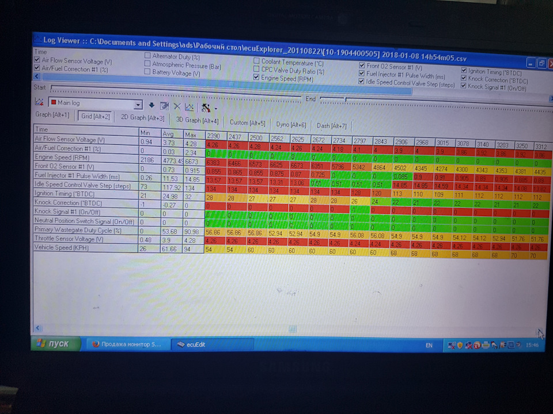Toggle Engine Speed (RPM) checkbox
This screenshot has width=553, height=414.
pos(256,77)
